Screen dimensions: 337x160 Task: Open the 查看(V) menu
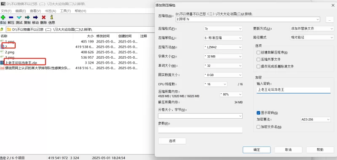[x=35, y=11]
